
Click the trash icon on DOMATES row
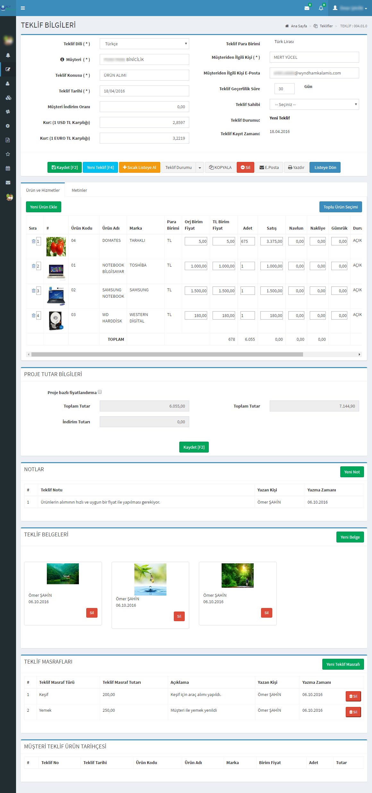[33, 241]
